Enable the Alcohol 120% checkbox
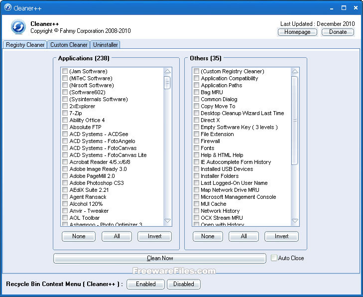Viewport: 363px width, 297px height. (65, 204)
